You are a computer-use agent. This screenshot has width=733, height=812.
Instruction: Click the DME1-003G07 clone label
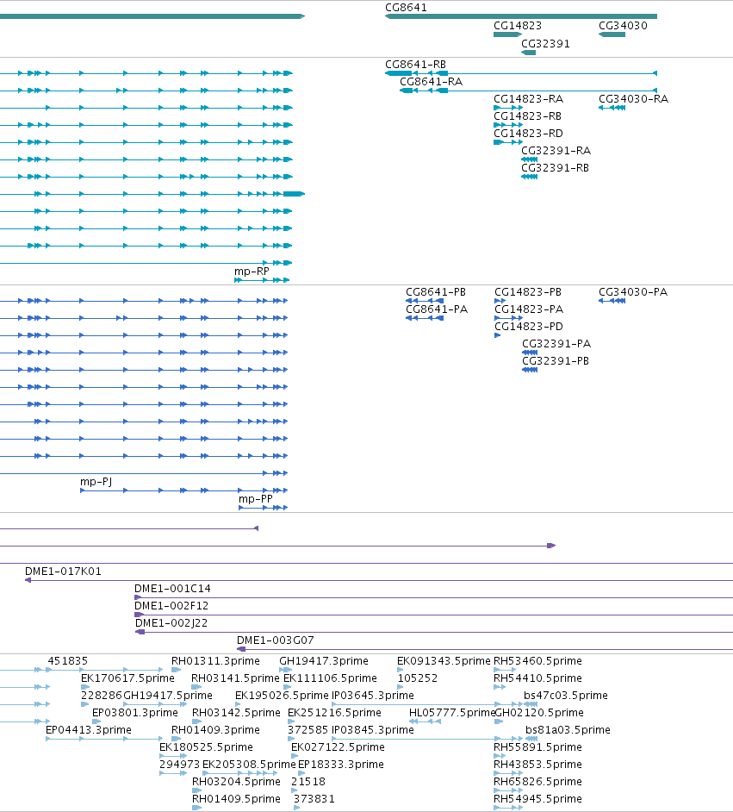(x=276, y=640)
